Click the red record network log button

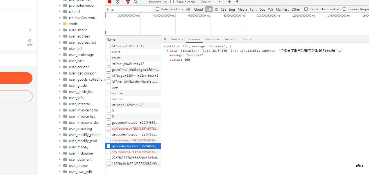[110, 2]
